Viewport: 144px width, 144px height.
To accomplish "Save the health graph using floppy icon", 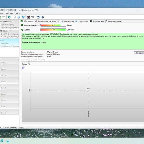I will click(x=23, y=68).
